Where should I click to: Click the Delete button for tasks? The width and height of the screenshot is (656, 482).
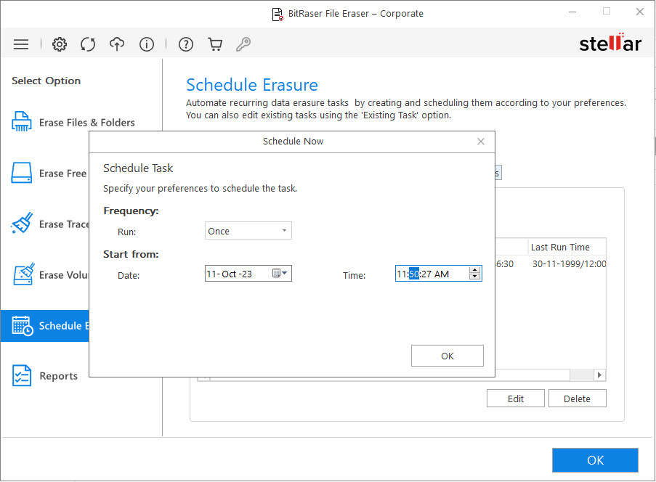577,399
